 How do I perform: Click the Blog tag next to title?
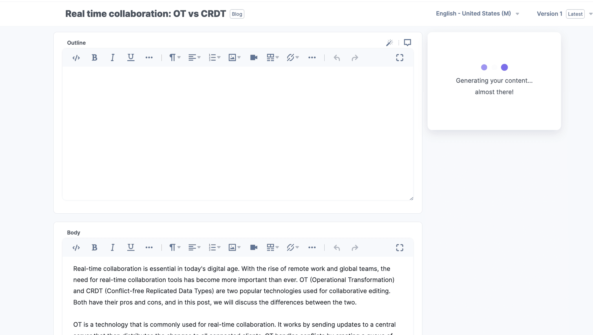point(237,14)
